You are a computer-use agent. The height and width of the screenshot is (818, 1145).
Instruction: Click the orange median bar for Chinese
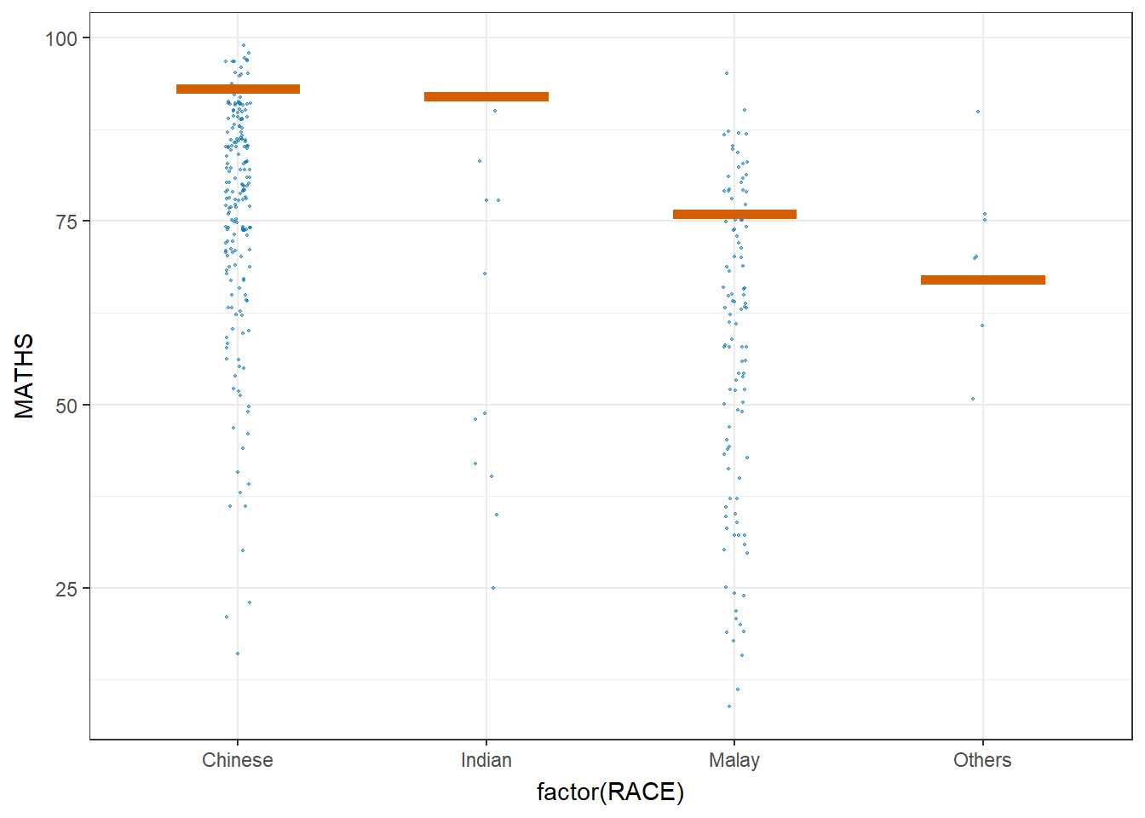238,89
